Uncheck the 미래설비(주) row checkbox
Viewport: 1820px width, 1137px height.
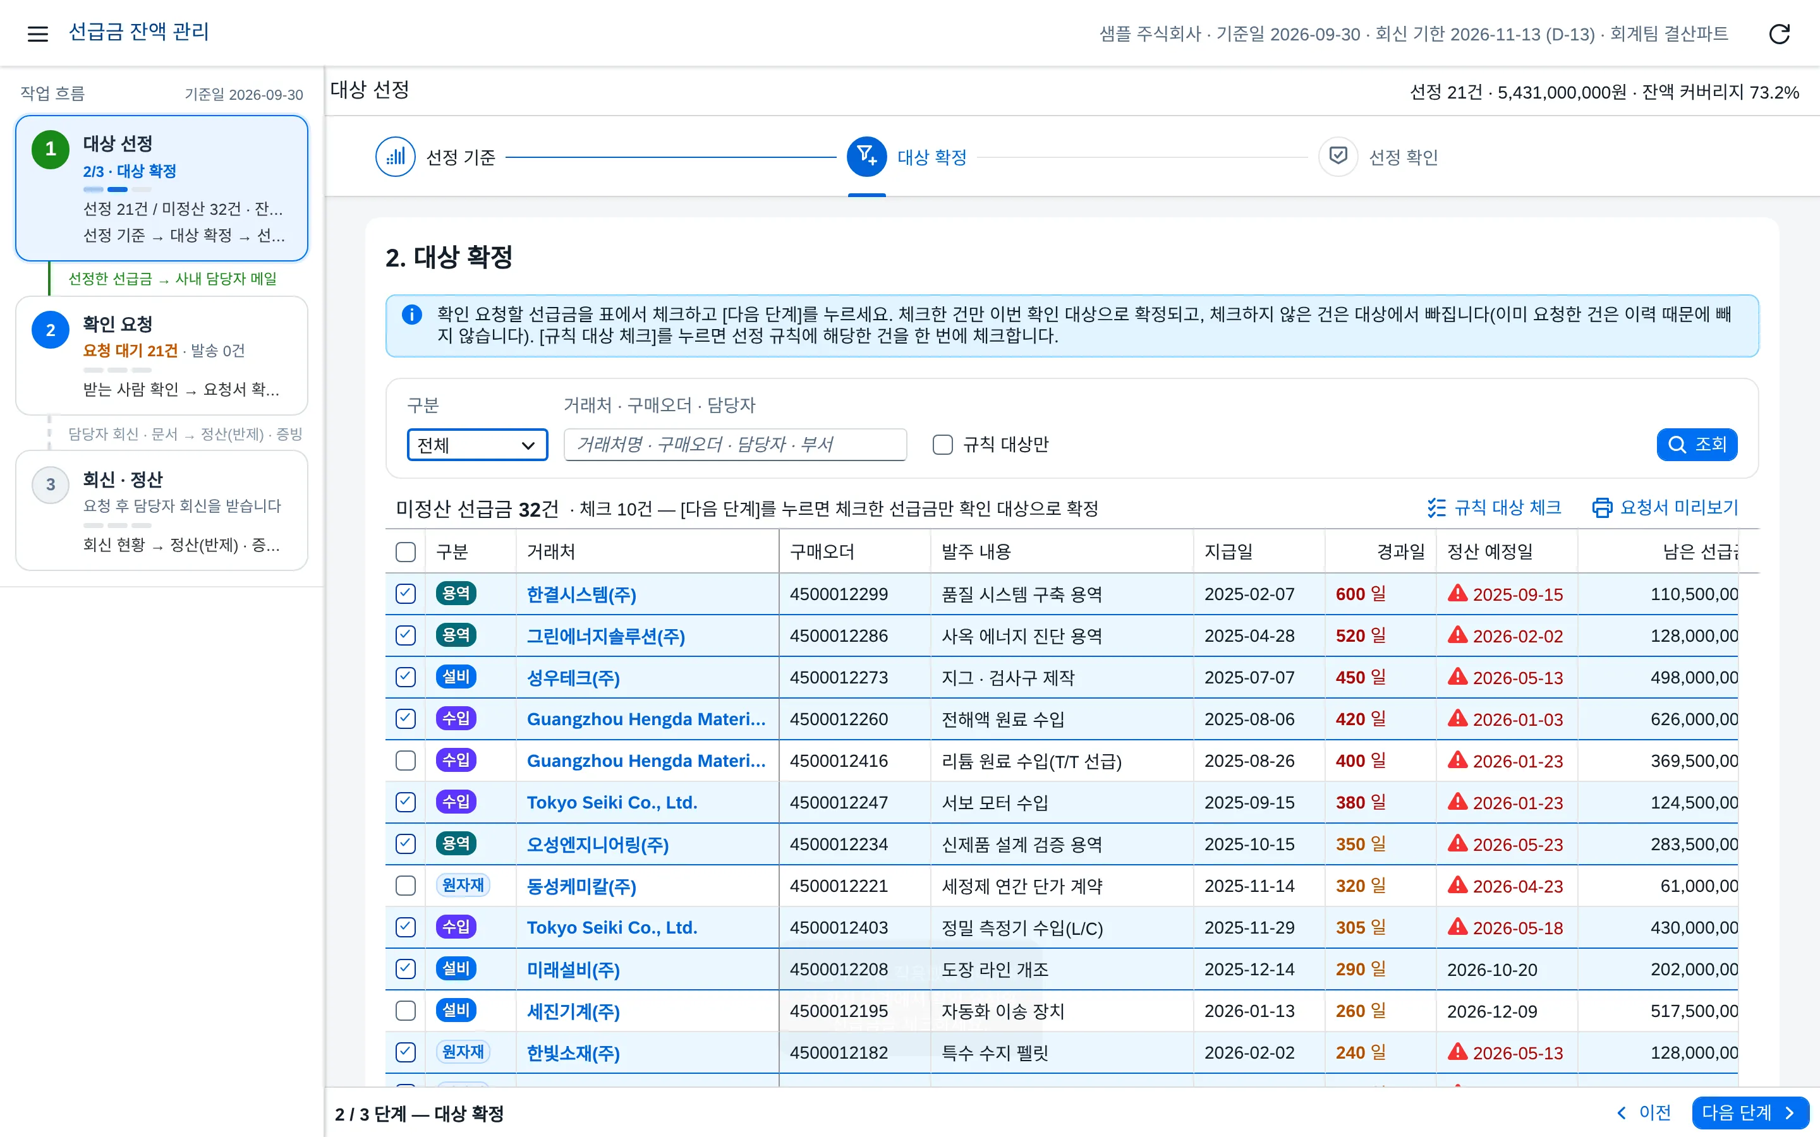pyautogui.click(x=405, y=970)
